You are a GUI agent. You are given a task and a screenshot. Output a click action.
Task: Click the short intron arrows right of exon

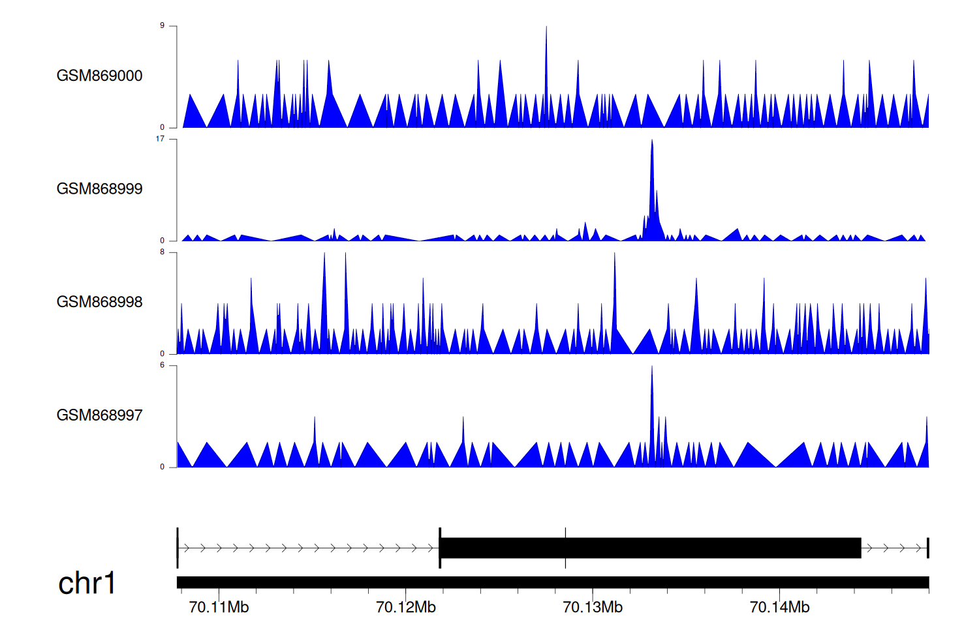(x=893, y=548)
